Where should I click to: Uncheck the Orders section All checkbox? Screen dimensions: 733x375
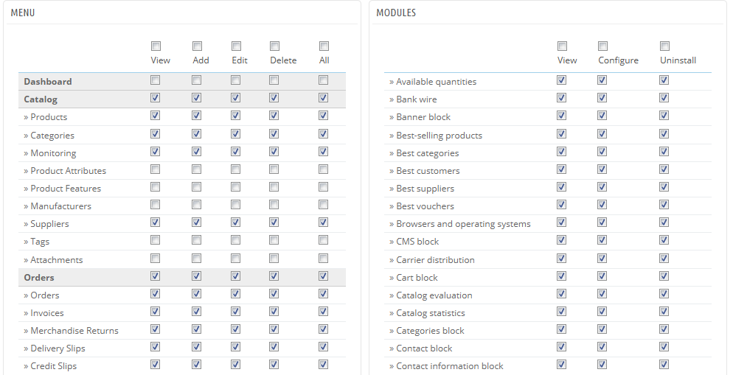tap(323, 276)
